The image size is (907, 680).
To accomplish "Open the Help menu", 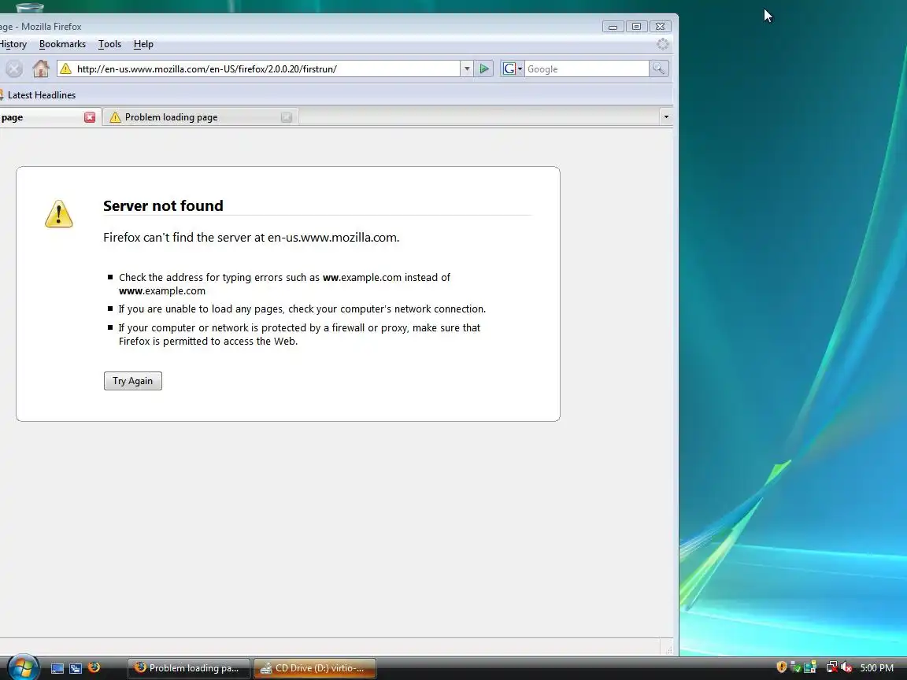I will coord(143,44).
